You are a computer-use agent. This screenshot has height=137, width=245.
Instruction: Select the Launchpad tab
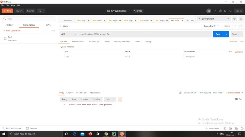67,21
